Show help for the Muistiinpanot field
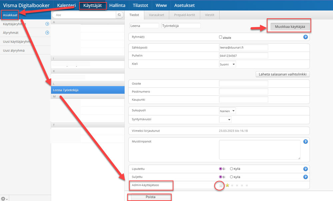This screenshot has height=201, width=333. click(305, 142)
